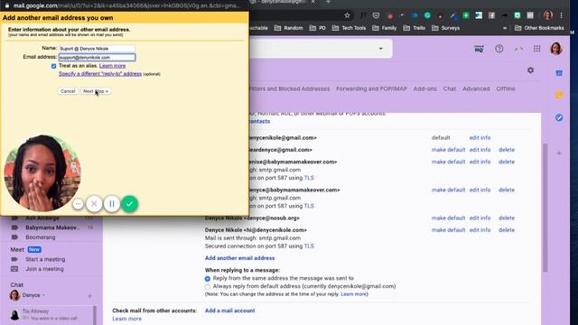578x325 pixels.
Task: Click the Settings gear icon
Action: tap(530, 70)
